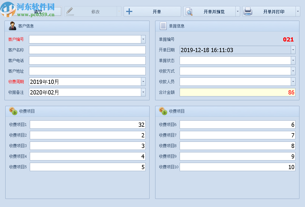The width and height of the screenshot is (305, 207).
Task: Open the 开单并预览 dropdown arrow
Action: click(x=238, y=11)
